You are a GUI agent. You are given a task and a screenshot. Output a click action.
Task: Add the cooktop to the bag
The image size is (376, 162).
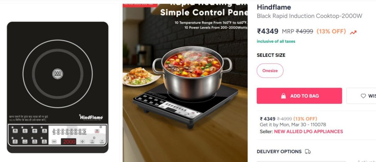click(299, 96)
